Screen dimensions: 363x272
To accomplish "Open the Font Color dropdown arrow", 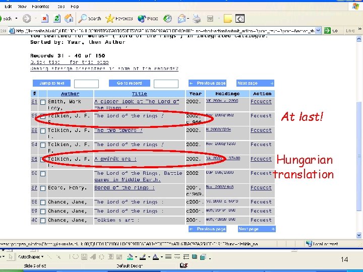I will coord(162,257).
